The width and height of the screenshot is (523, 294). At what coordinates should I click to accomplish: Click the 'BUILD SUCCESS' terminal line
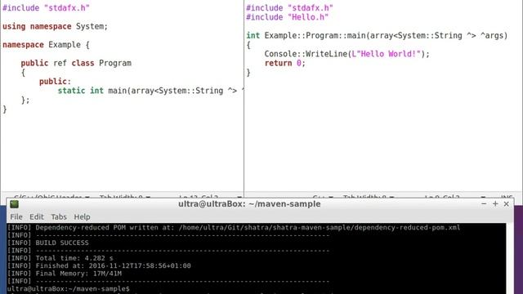point(48,243)
